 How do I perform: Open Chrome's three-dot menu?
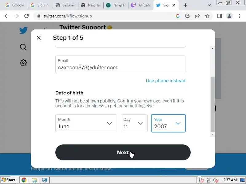tap(239, 16)
